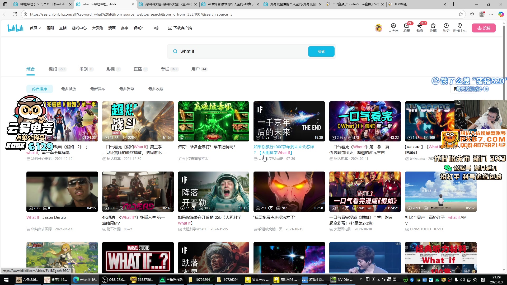Viewport: 507px width, 285px height.
Task: Open 降落开普勒 video thumbnail
Action: 214,192
